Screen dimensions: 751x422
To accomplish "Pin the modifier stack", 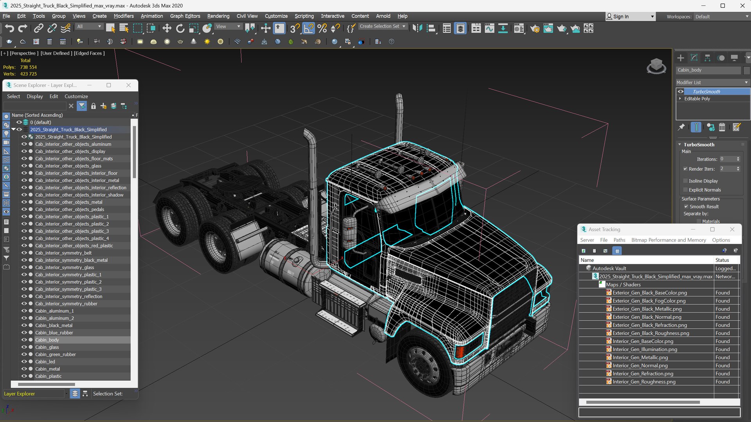I will click(x=681, y=127).
